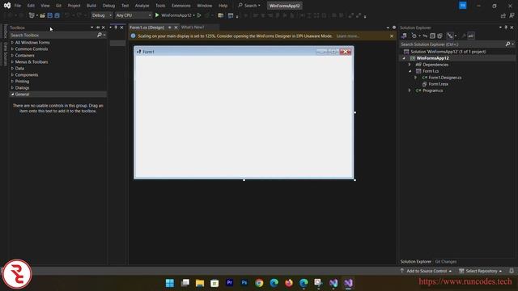Expand the Dependencies node
518x291 pixels.
click(410, 65)
